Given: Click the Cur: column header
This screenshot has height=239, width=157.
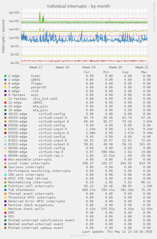Looking at the screenshot, I should 88,72.
